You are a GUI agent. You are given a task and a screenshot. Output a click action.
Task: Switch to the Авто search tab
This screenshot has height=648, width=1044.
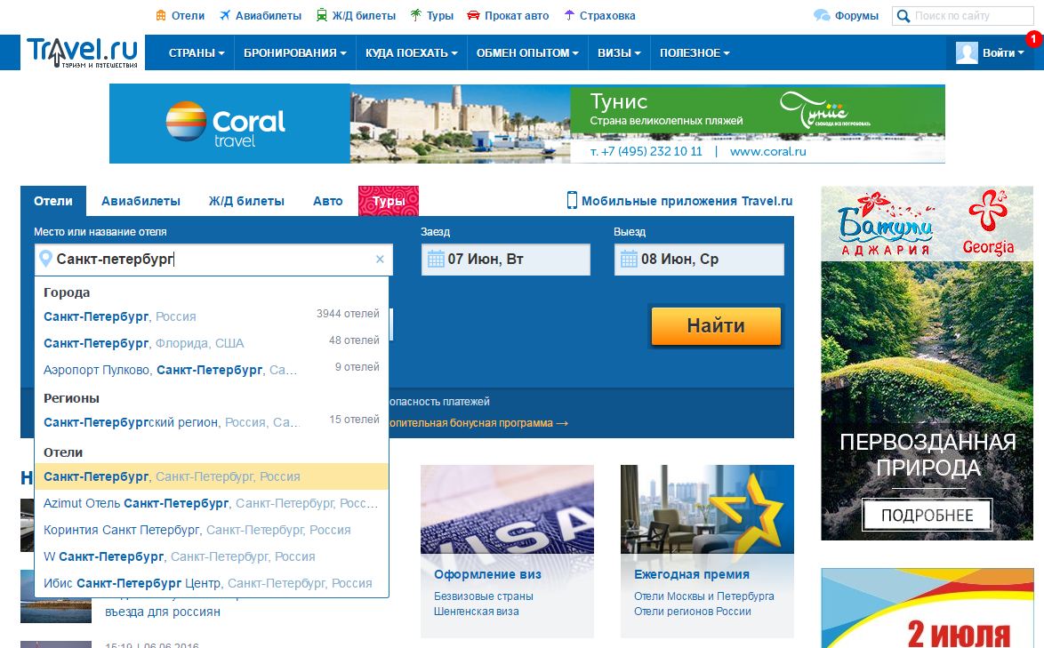click(327, 201)
